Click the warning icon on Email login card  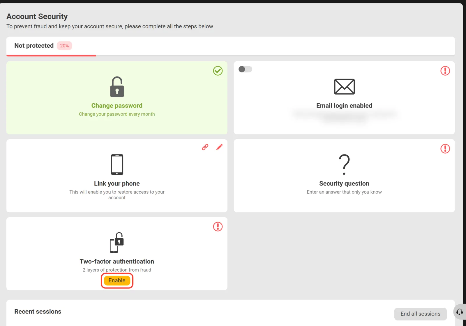(x=445, y=71)
